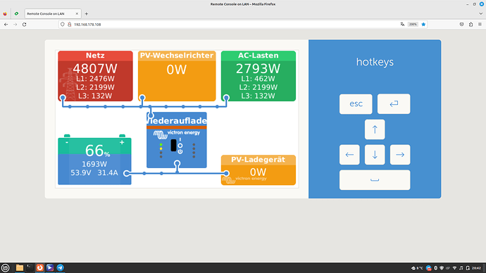This screenshot has width=486, height=273.
Task: Click the inverter power switch graphic
Action: coord(173,145)
